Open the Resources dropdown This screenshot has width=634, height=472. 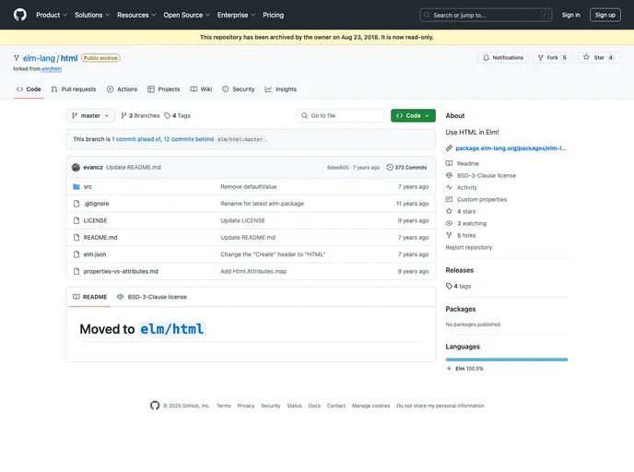(136, 15)
